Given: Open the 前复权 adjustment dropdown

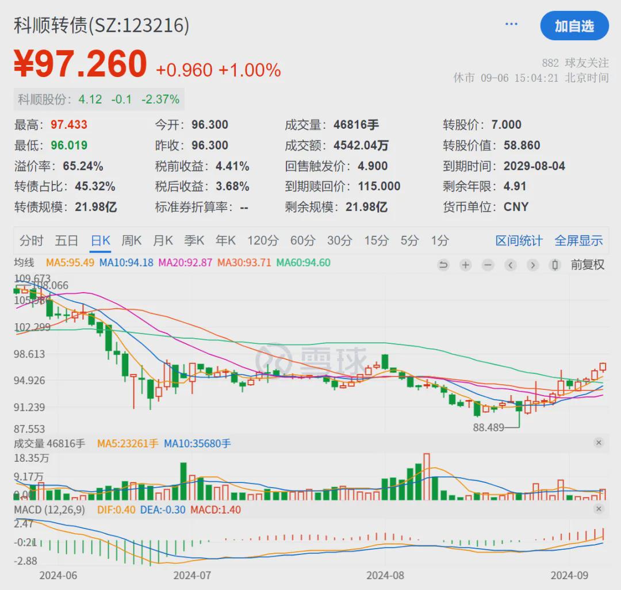Looking at the screenshot, I should (x=588, y=265).
